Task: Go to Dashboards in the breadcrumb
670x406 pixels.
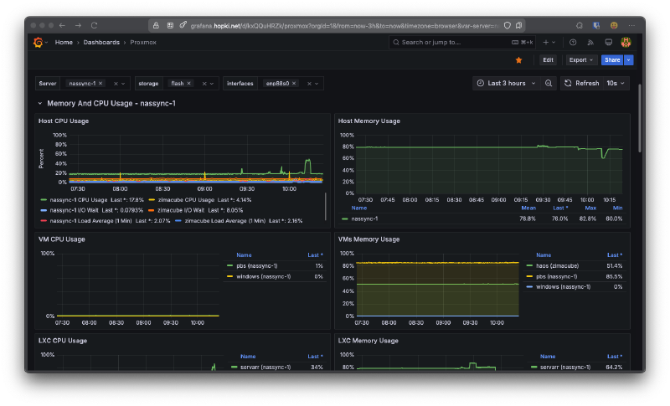Action: (x=102, y=42)
